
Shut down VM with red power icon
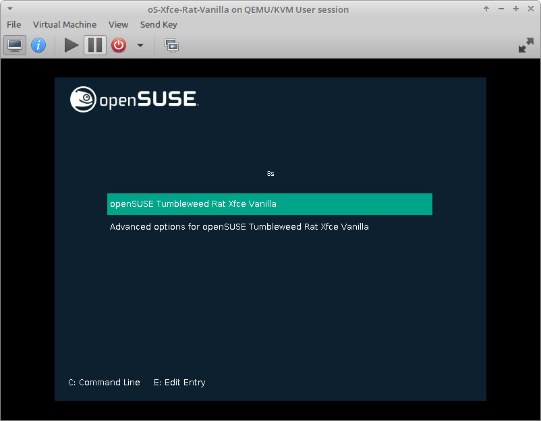click(x=119, y=45)
